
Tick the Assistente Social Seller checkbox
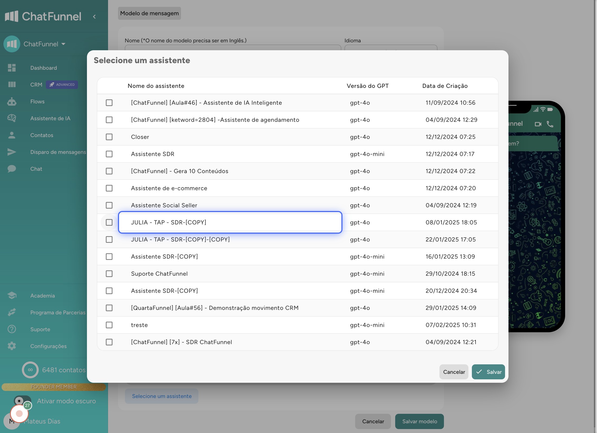(x=109, y=205)
